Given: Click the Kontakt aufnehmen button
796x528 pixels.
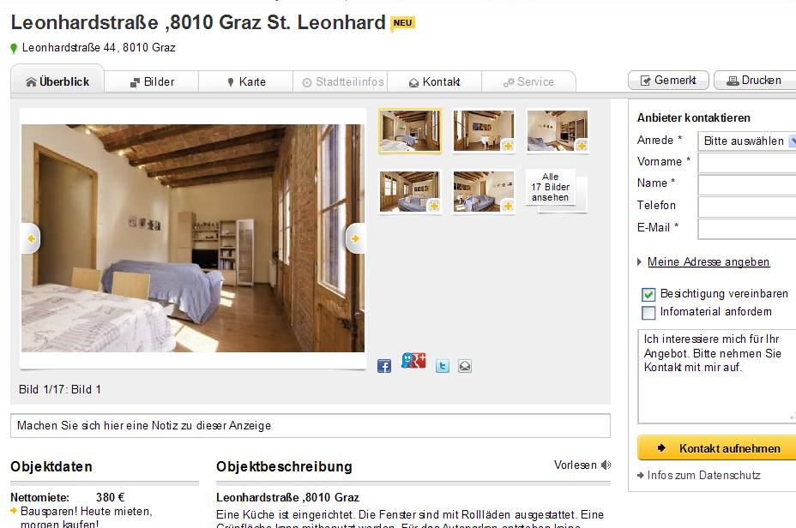Looking at the screenshot, I should tap(717, 448).
